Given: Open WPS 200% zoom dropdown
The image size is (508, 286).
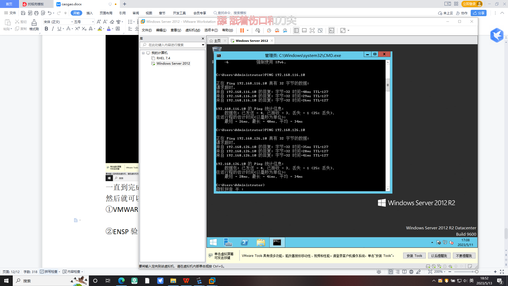Looking at the screenshot, I should (x=440, y=272).
